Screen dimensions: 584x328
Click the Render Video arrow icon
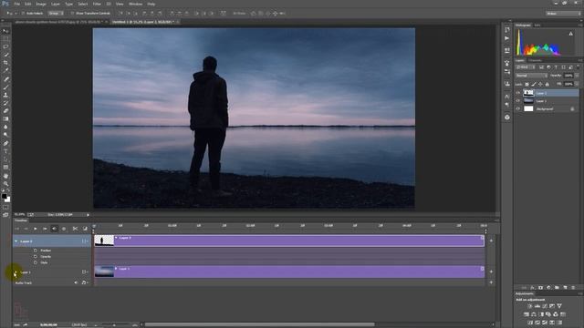click(26, 324)
